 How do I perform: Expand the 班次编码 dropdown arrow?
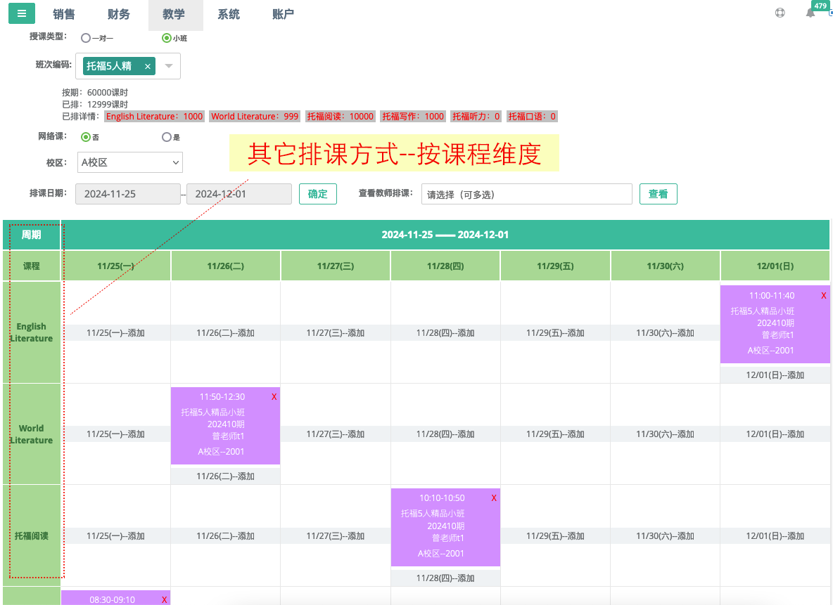point(169,66)
